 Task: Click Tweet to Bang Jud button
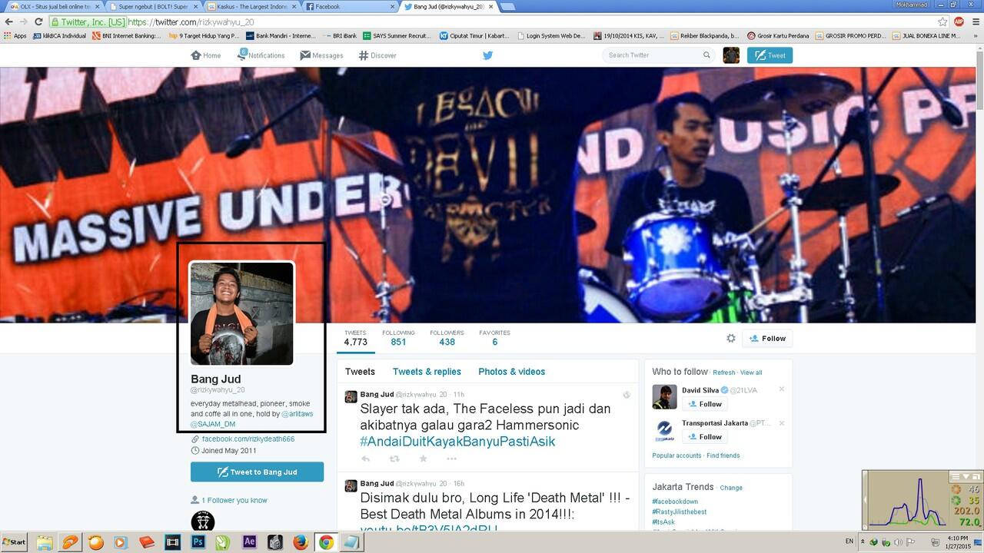[257, 472]
